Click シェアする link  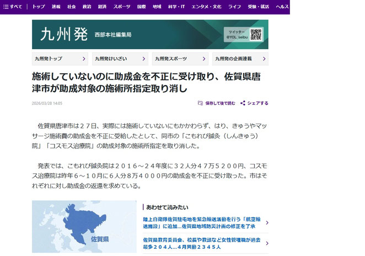pos(257,103)
